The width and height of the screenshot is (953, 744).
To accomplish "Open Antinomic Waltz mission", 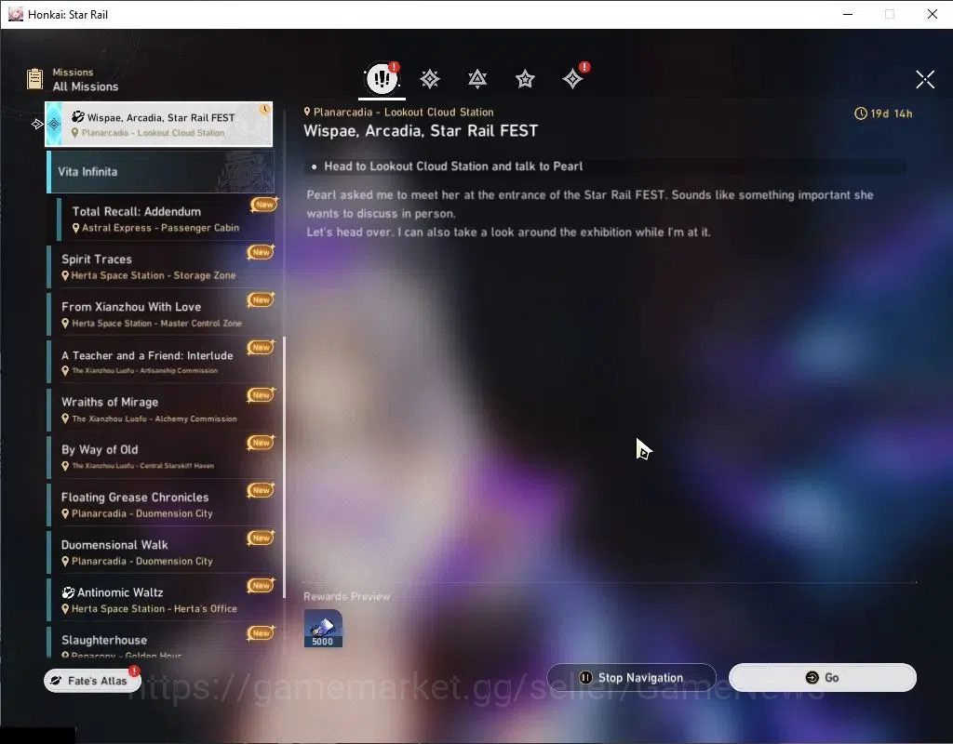I will coord(160,600).
